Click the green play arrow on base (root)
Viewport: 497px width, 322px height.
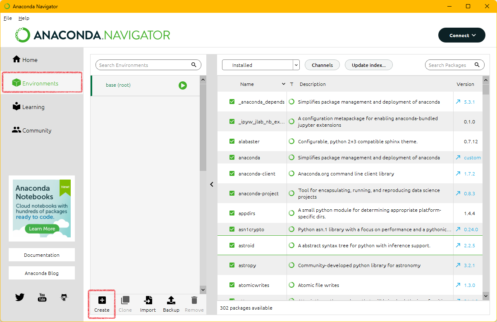click(183, 85)
